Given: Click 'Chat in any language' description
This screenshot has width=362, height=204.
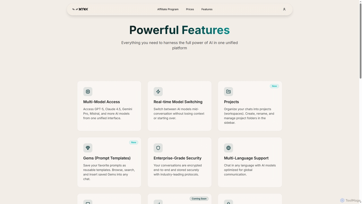Looking at the screenshot, I should 250,170.
